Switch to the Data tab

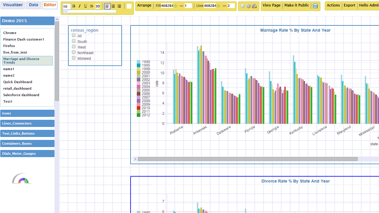[33, 5]
